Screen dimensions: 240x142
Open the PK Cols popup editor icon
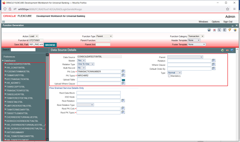pyautogui.click(x=123, y=71)
